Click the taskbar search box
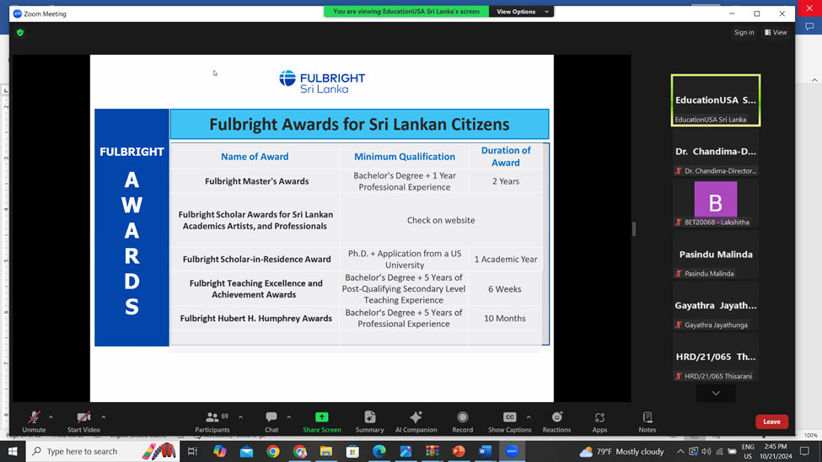Screen dimensions: 822x462 [x=102, y=451]
